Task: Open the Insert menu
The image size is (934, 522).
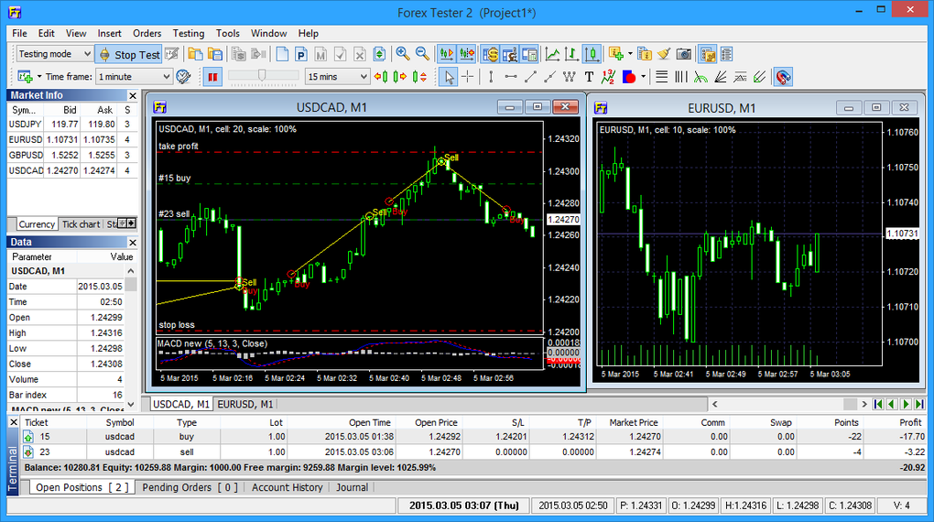Action: 109,33
